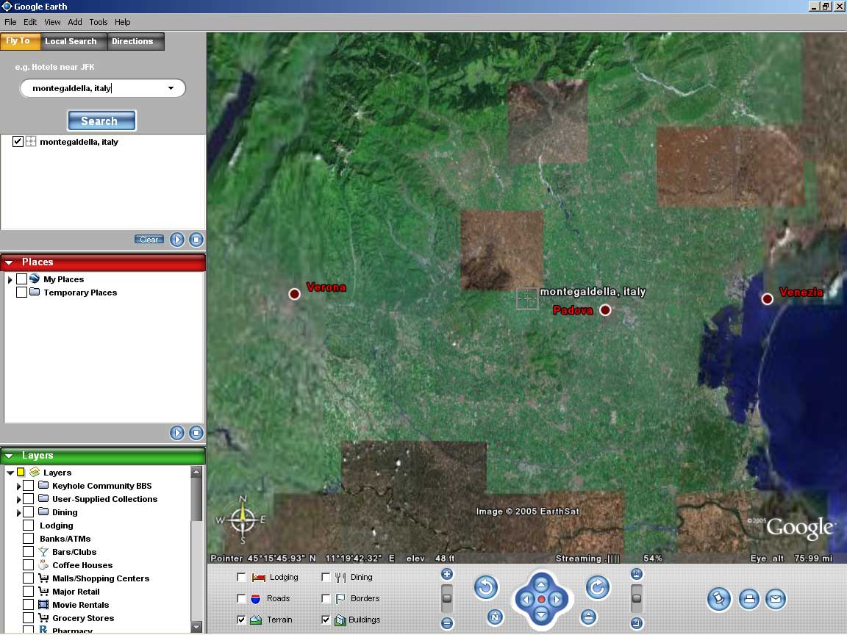Check Bars/Clubs layer checkbox
This screenshot has height=635, width=847.
[x=29, y=552]
